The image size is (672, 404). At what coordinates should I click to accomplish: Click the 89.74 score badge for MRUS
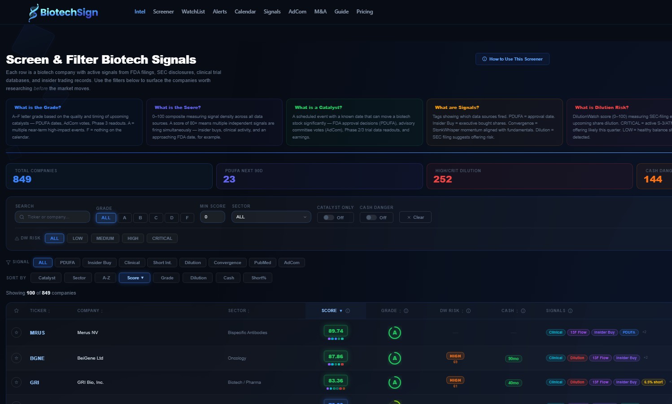coord(336,331)
